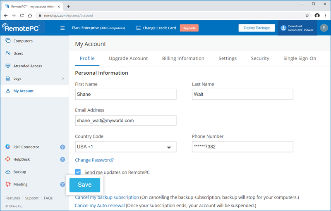Click the Phone Number input field
The image size is (331, 211).
click(242, 147)
